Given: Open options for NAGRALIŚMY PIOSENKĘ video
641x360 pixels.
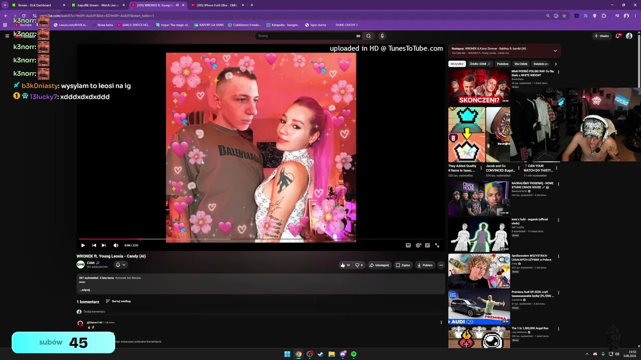Looking at the screenshot, I should [558, 184].
